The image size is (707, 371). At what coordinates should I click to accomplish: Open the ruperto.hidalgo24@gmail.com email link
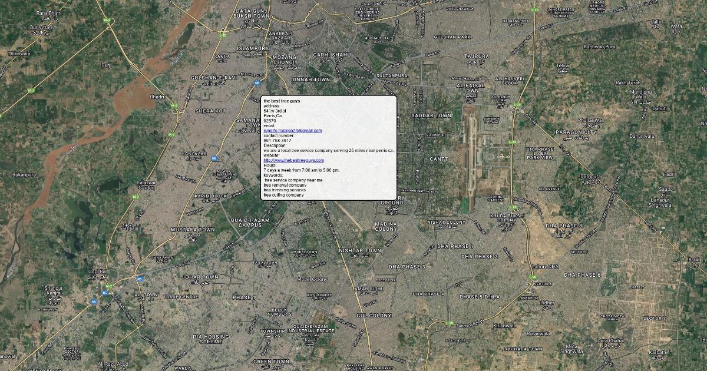pos(292,131)
